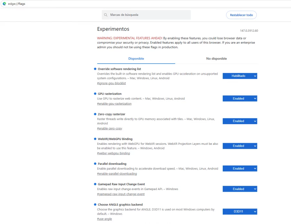
Task: Switch to the Disponible tab
Action: point(136,59)
